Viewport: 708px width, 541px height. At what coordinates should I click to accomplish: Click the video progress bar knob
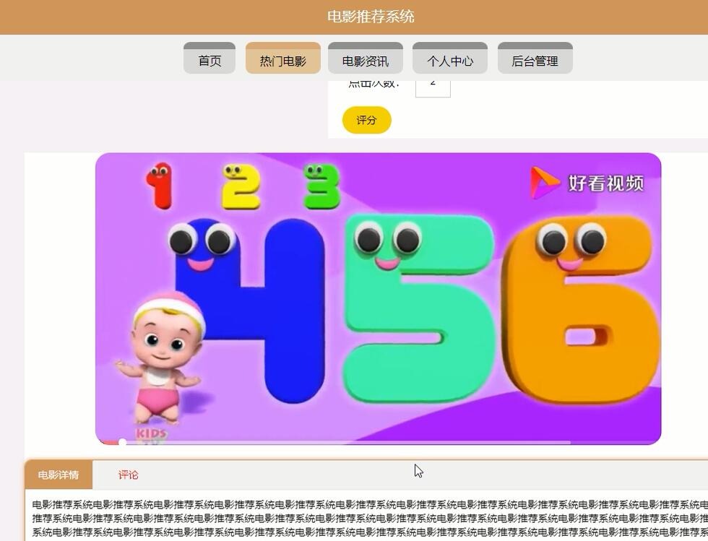tap(122, 442)
